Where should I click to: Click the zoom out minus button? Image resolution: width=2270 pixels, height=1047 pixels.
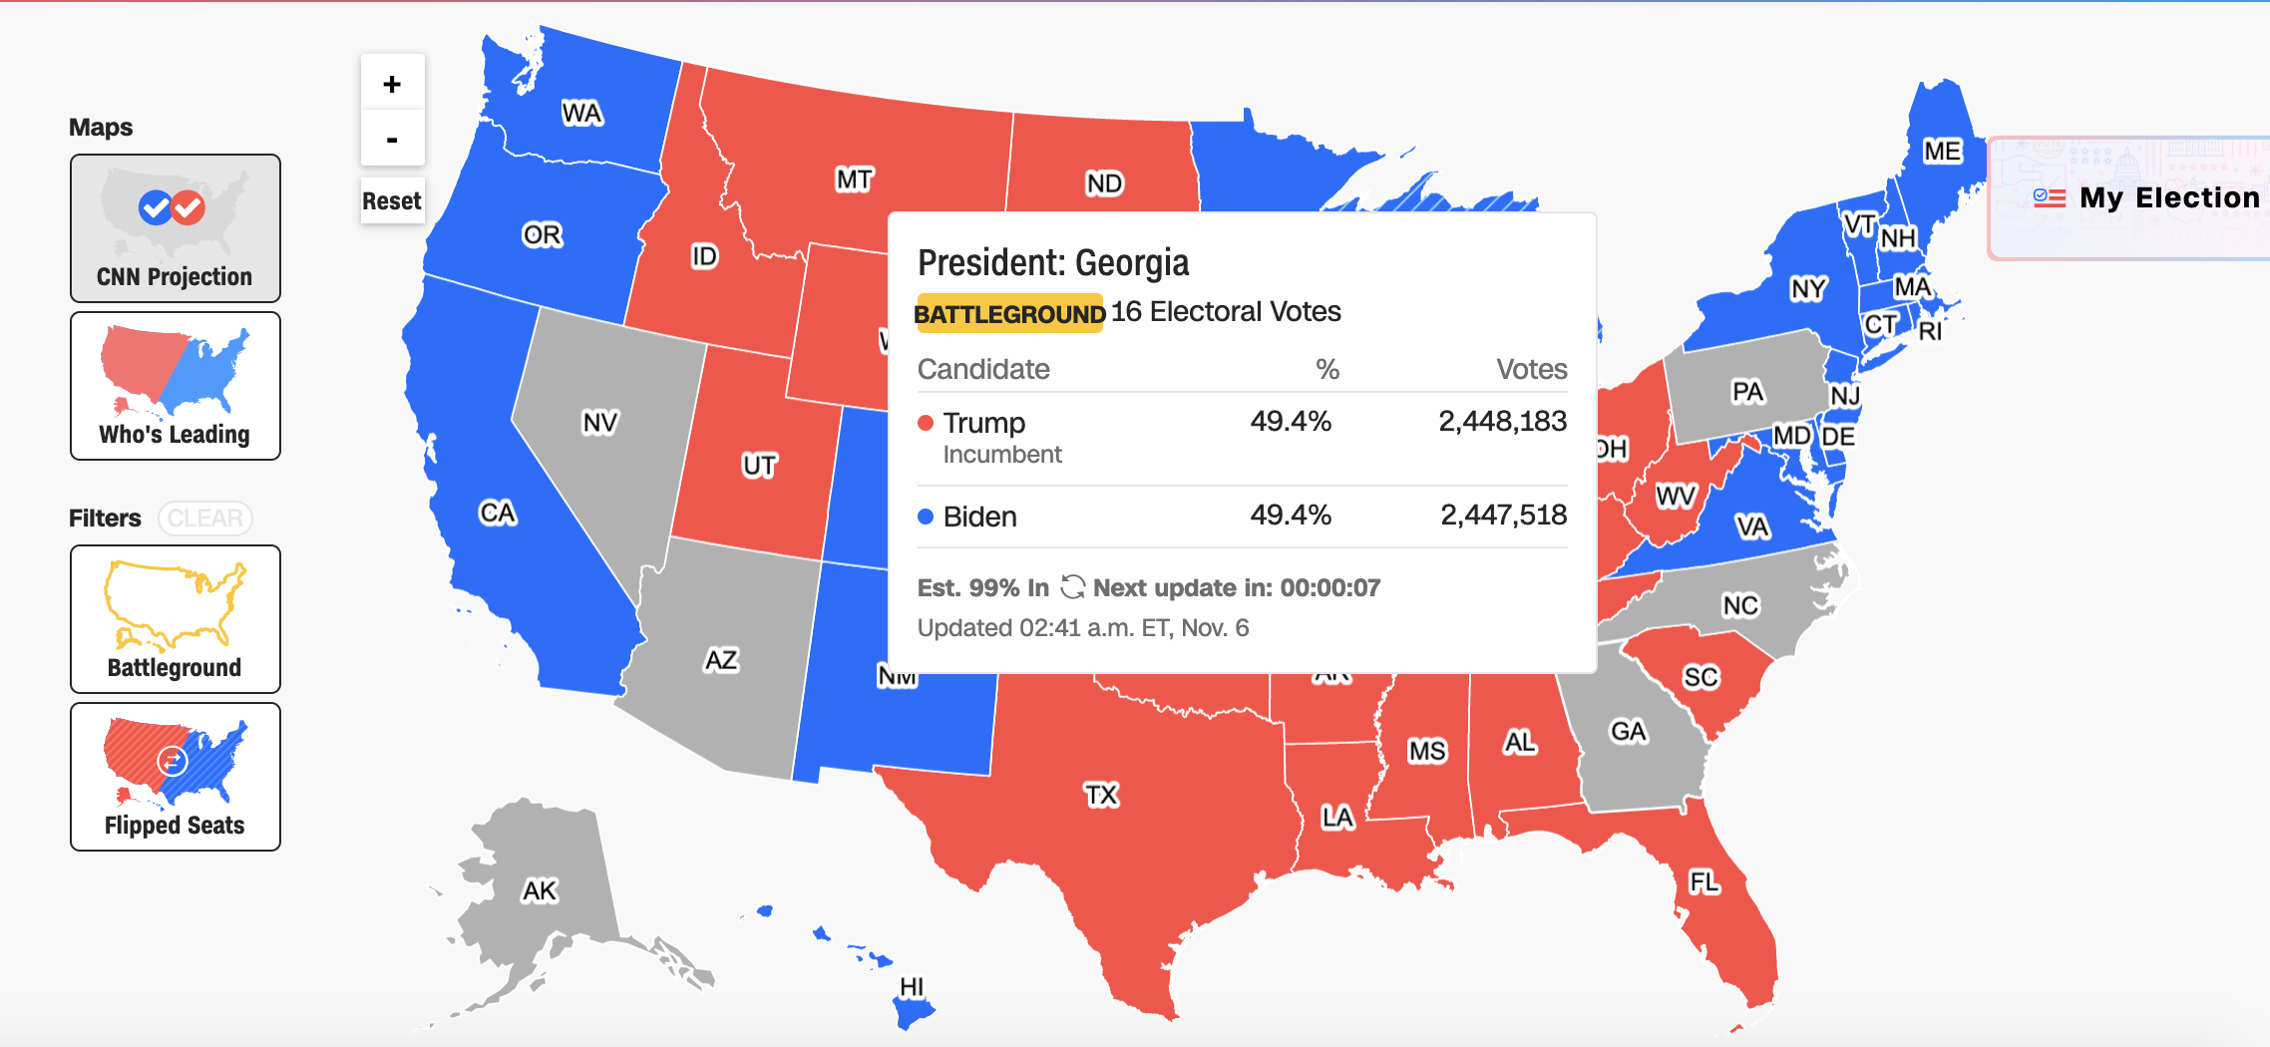coord(392,139)
